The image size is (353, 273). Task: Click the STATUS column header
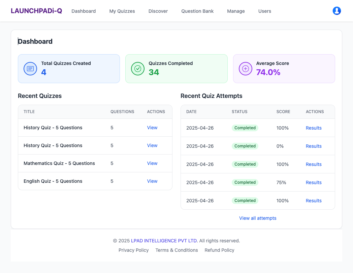point(239,112)
